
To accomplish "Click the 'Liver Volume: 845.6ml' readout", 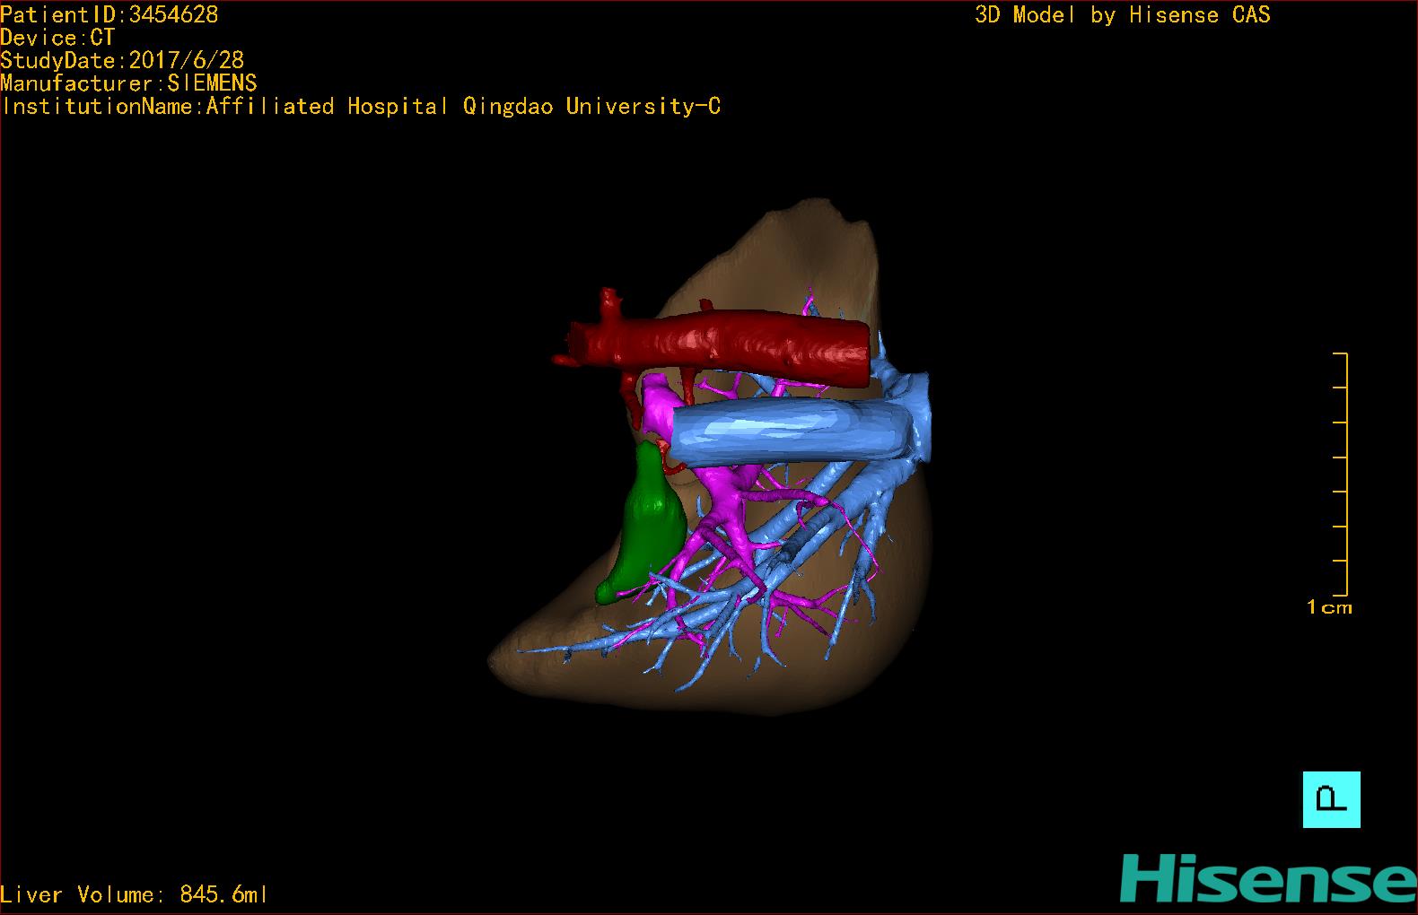I will [134, 894].
